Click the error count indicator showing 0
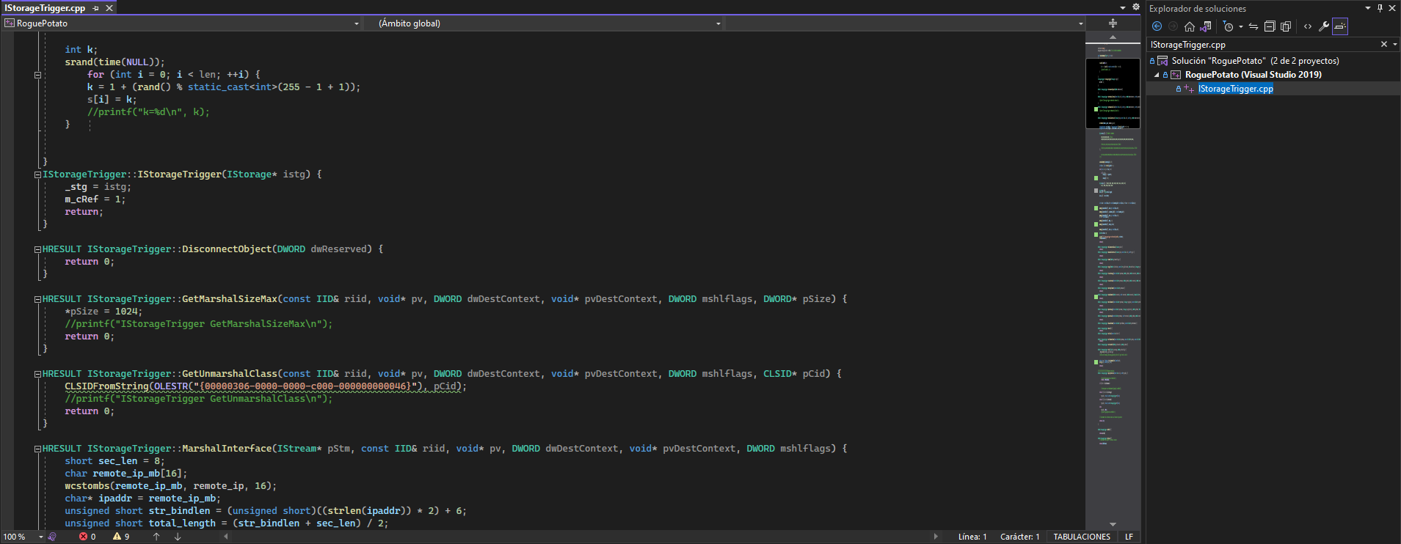The image size is (1401, 544). [x=88, y=537]
